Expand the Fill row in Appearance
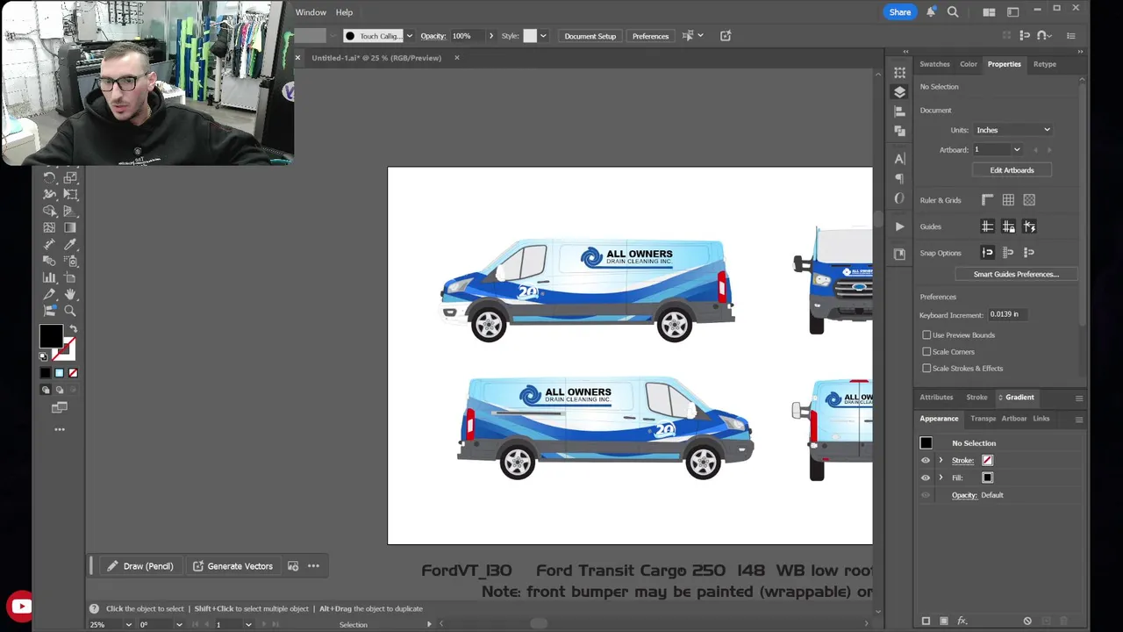The width and height of the screenshot is (1123, 632). [x=941, y=478]
